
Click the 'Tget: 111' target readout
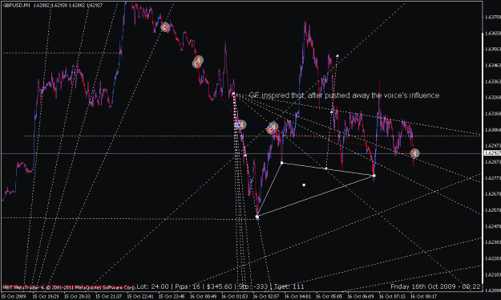[x=289, y=286]
